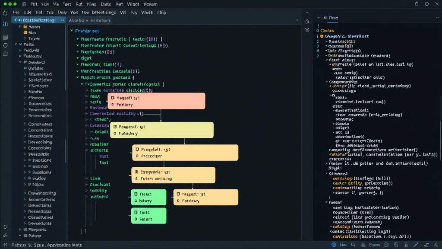The width and height of the screenshot is (442, 249).
Task: Select the bottom-right orange diagram card
Action: coord(206,197)
